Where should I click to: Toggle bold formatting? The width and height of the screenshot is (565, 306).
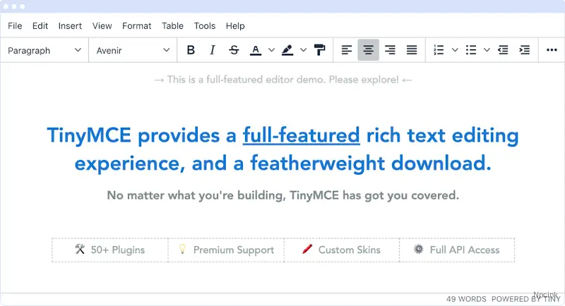click(x=191, y=50)
